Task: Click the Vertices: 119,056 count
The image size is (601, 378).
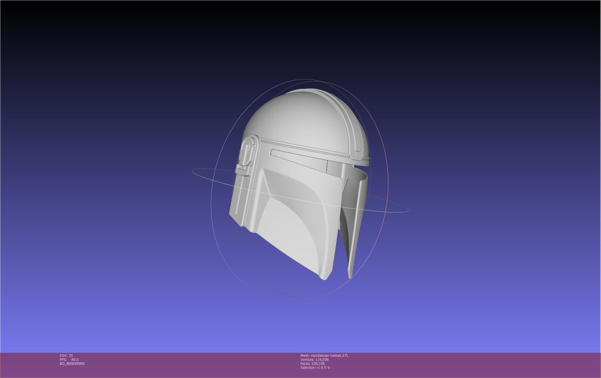Action: 315,359
